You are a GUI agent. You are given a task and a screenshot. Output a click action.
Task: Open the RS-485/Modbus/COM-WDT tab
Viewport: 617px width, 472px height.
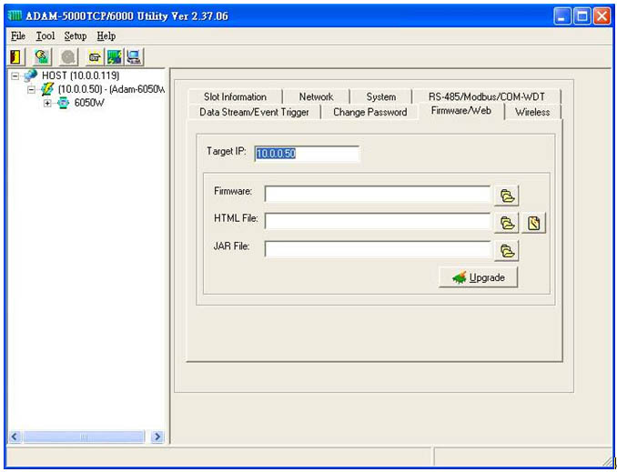[487, 96]
